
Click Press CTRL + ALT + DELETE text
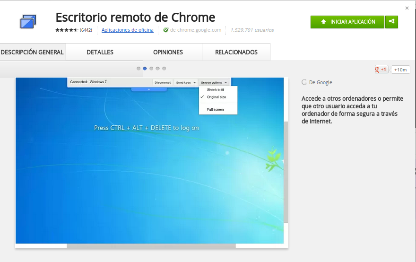[x=147, y=128]
